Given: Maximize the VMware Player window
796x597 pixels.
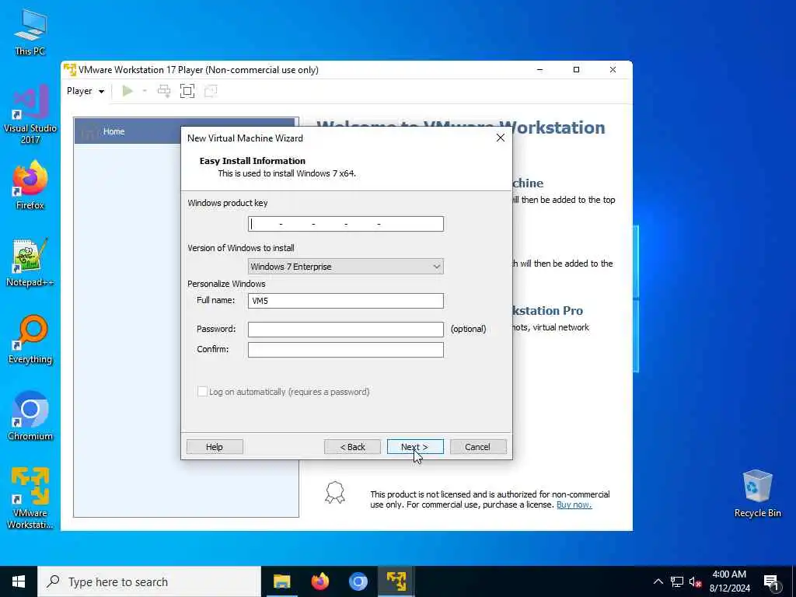Looking at the screenshot, I should (x=576, y=69).
